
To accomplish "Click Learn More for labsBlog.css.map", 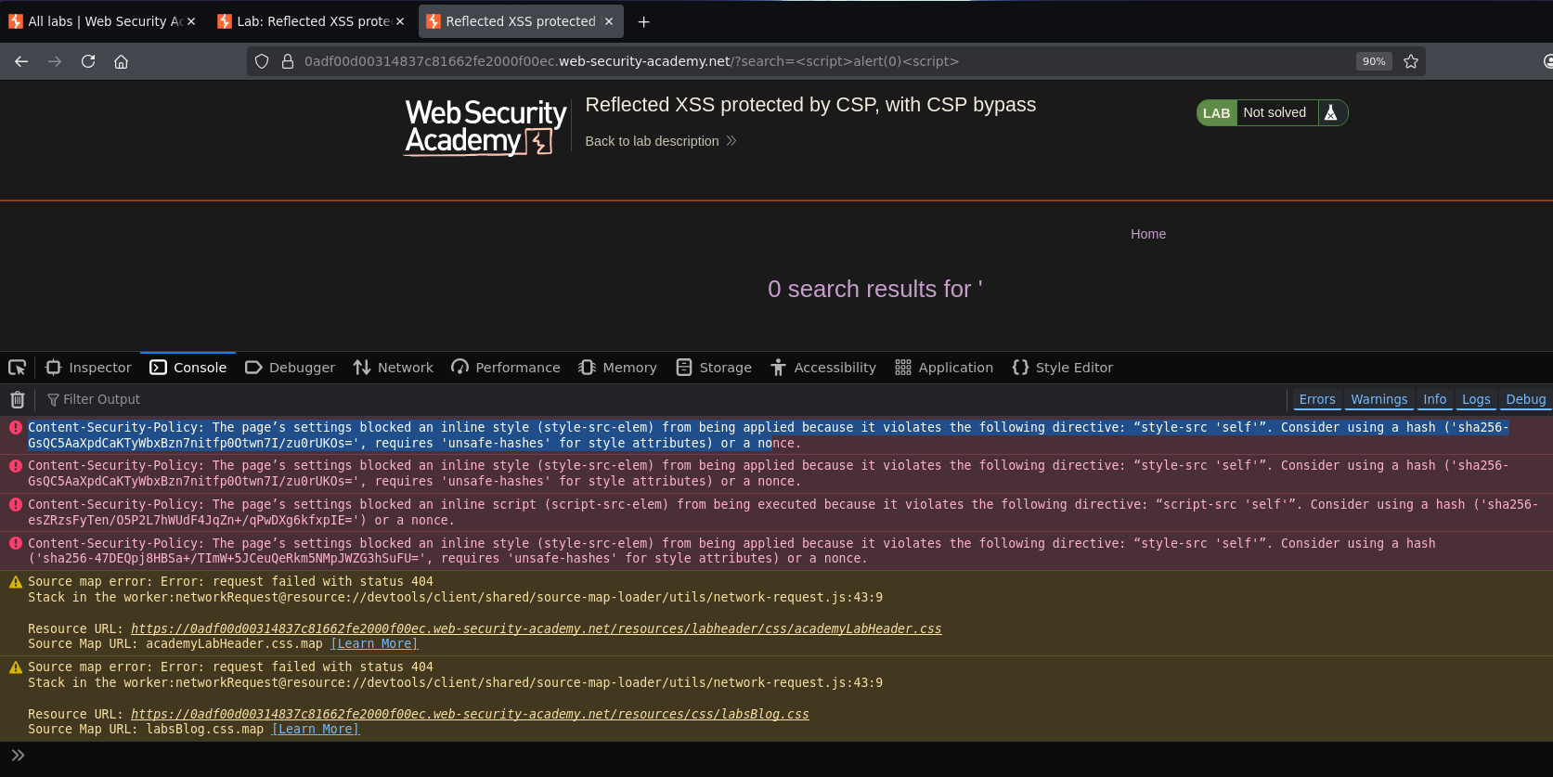I will [x=316, y=729].
